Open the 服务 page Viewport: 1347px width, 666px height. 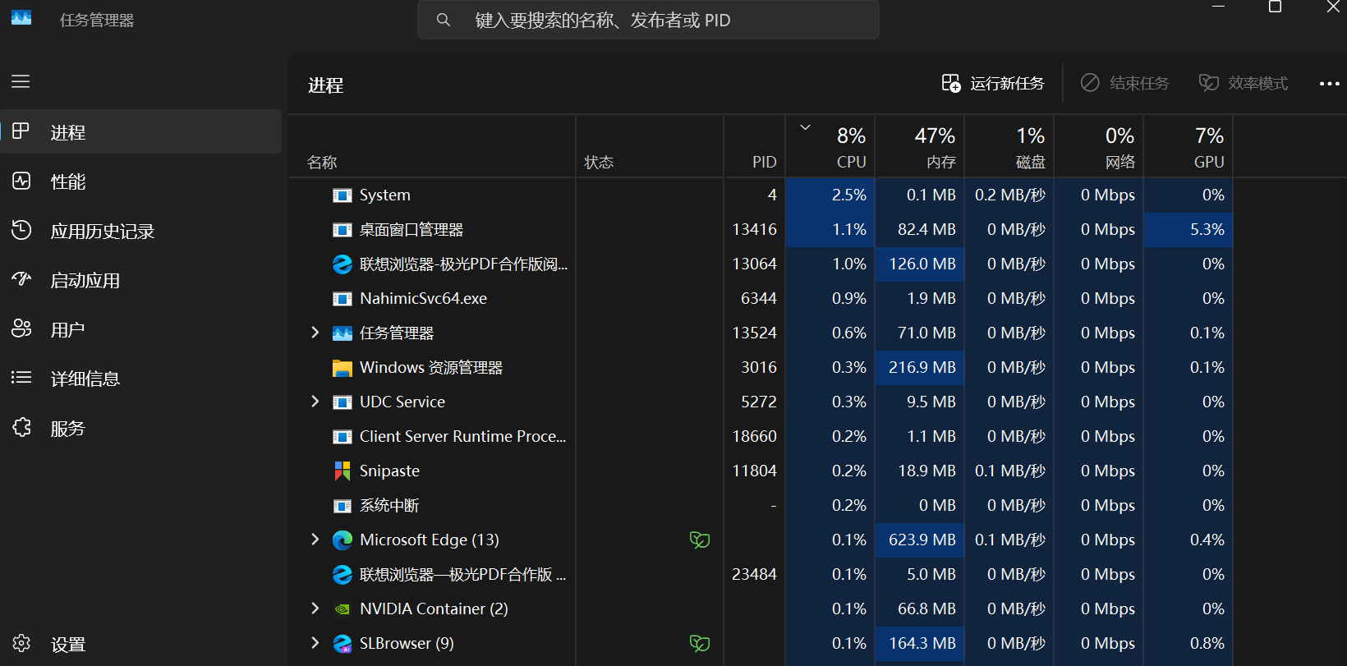[x=141, y=427]
